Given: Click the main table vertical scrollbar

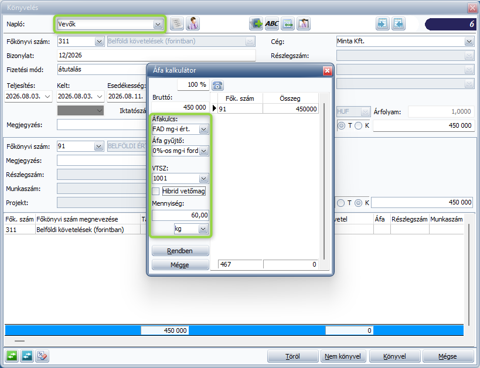Looking at the screenshot, I should (x=468, y=275).
